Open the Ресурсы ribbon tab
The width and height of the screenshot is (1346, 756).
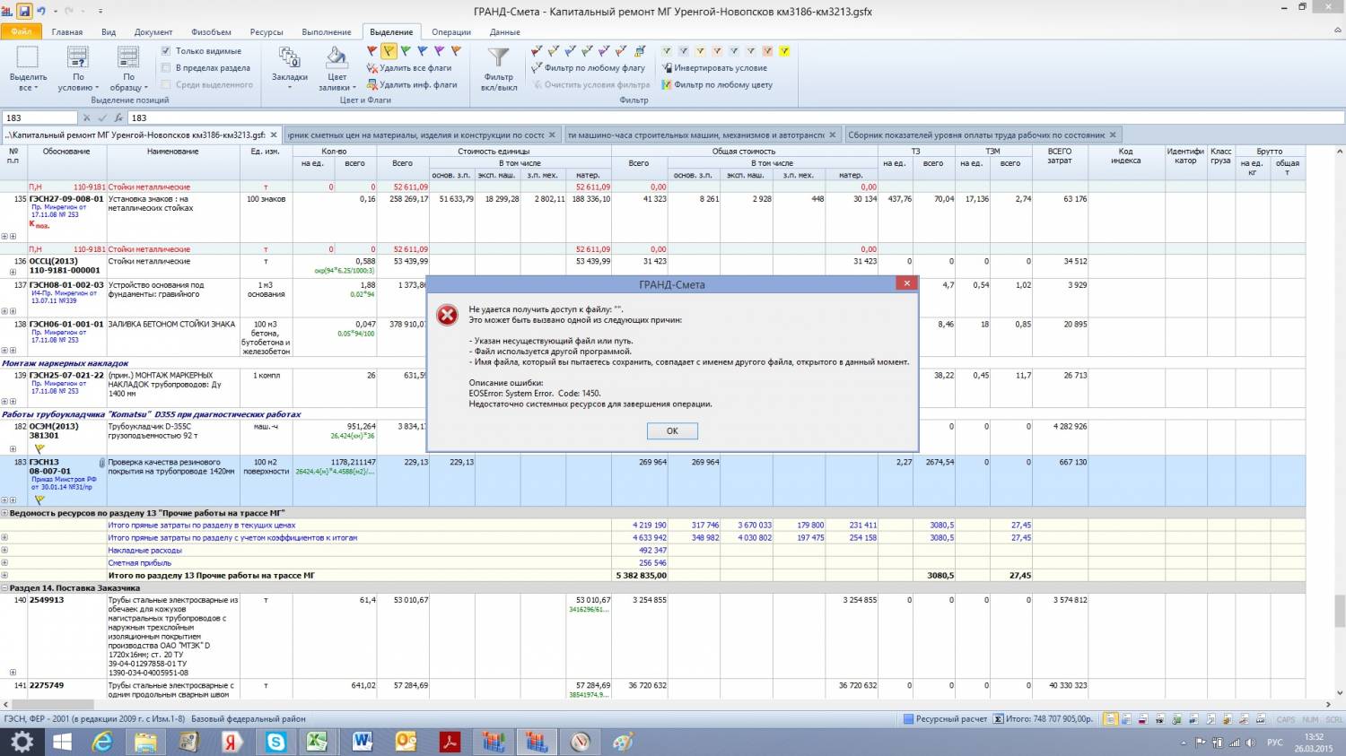pyautogui.click(x=267, y=32)
